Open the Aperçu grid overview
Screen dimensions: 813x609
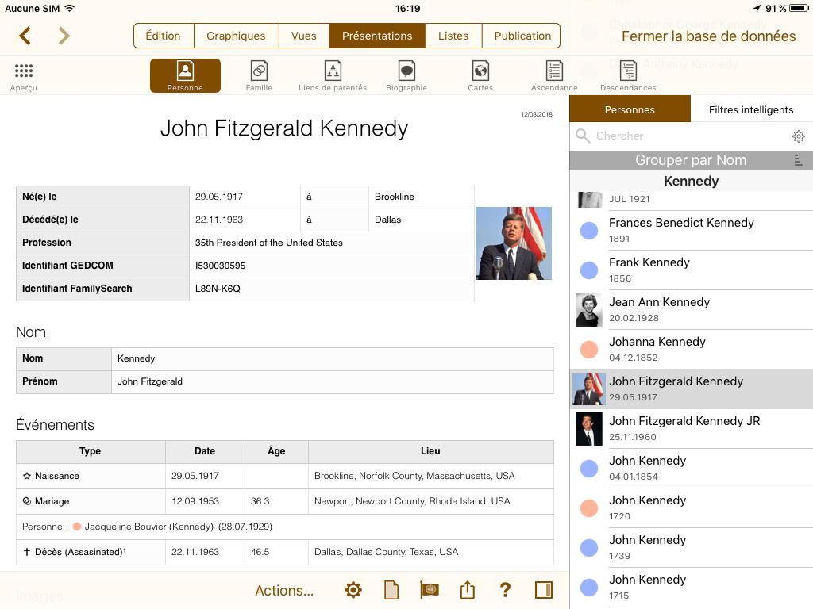point(23,77)
